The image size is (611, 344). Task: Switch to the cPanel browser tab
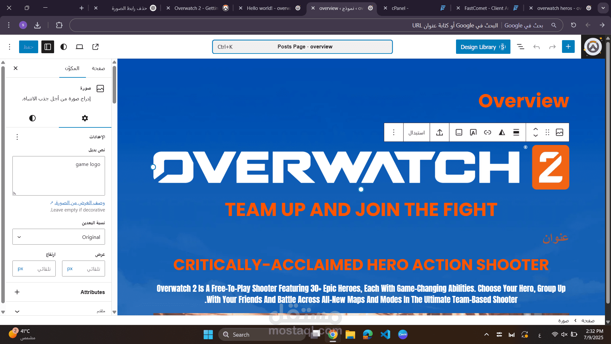tap(414, 8)
